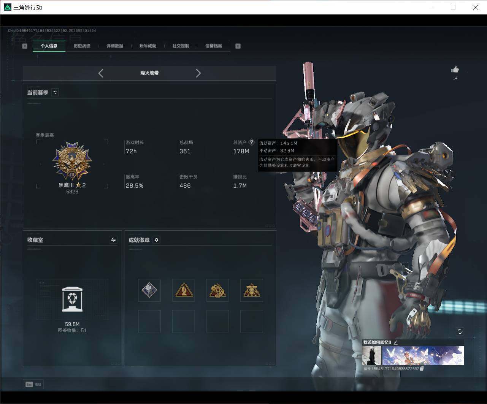
Task: Go to the 社交定制 tab
Action: (x=181, y=46)
